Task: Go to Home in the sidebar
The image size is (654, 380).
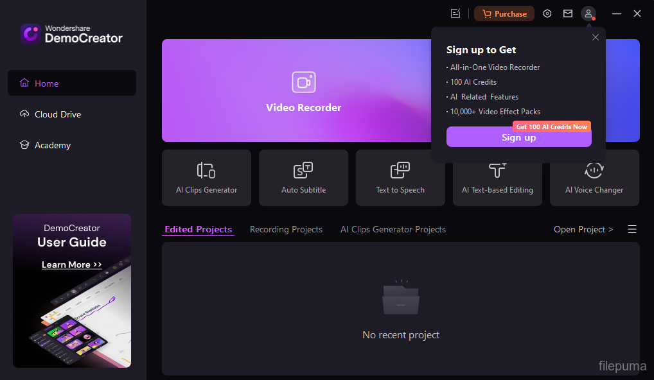Action: click(x=72, y=83)
